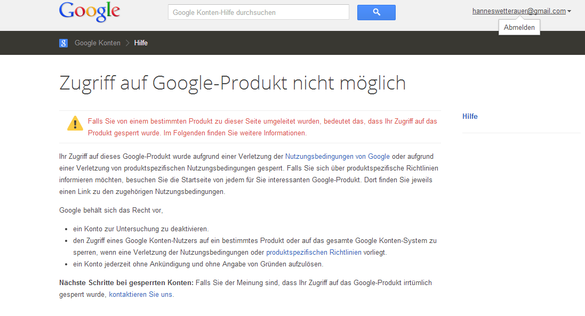585x316 pixels.
Task: Open produktspezifischen Richtlinien link
Action: [314, 252]
